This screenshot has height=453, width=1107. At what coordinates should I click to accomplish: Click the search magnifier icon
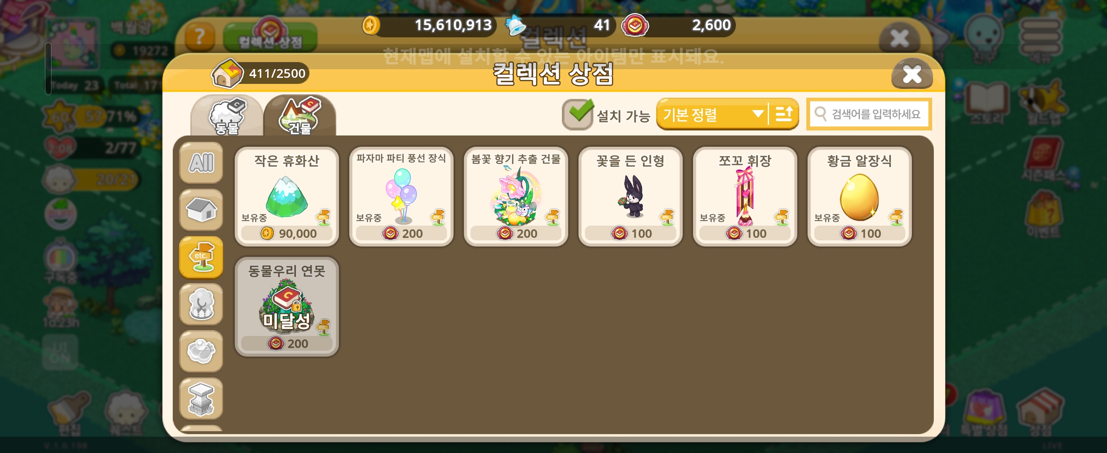(x=820, y=114)
